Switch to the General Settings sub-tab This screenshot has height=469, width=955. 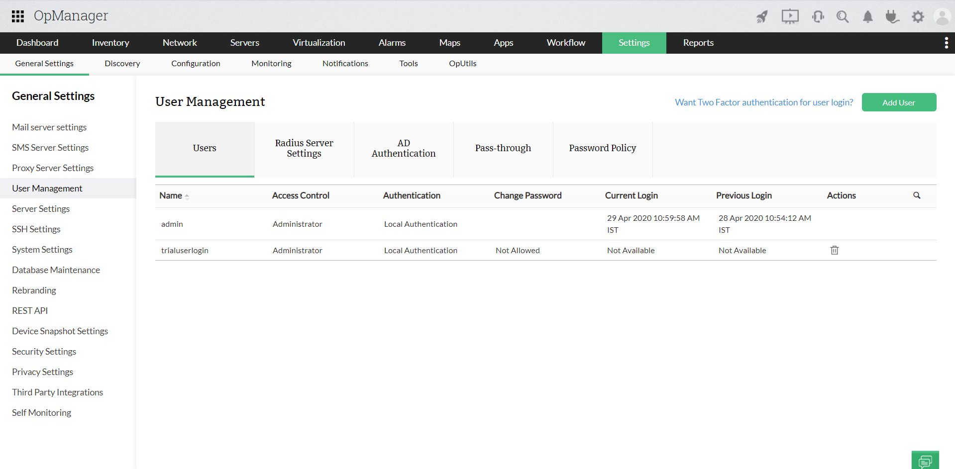(x=44, y=64)
